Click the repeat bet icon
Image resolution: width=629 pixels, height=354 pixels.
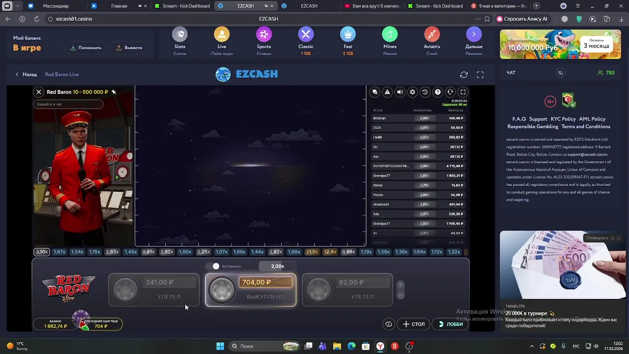coord(389,324)
